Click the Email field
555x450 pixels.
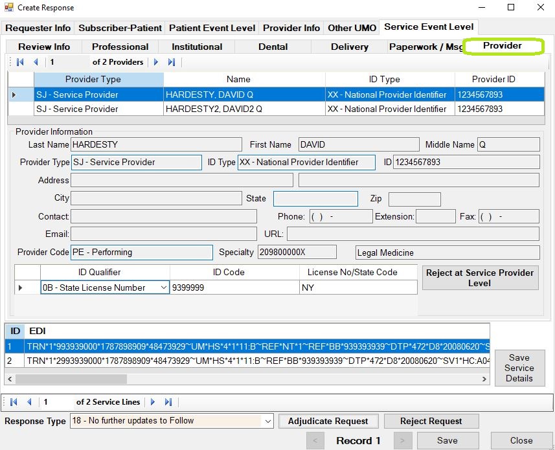pyautogui.click(x=164, y=234)
